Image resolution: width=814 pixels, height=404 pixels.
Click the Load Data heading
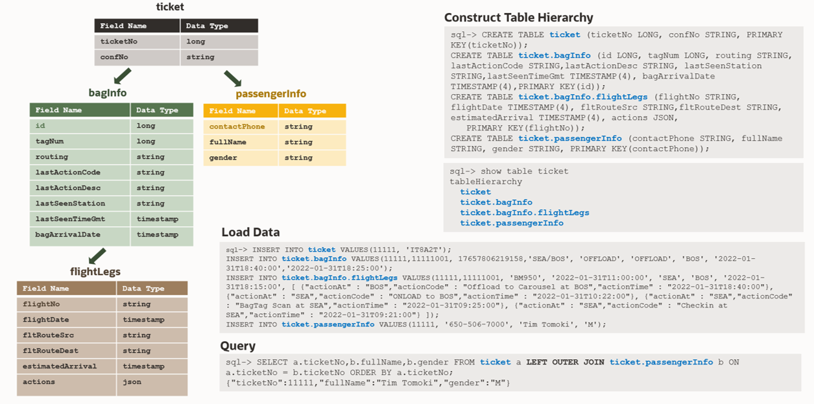coord(250,232)
